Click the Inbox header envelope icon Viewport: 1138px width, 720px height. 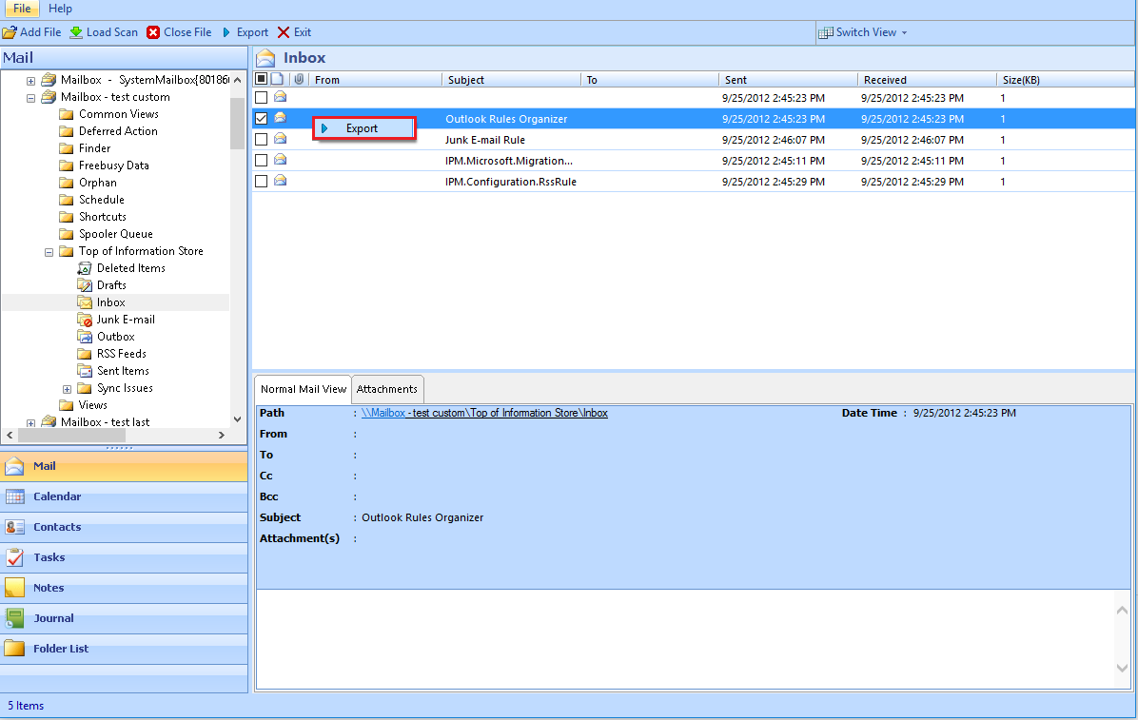pos(265,58)
